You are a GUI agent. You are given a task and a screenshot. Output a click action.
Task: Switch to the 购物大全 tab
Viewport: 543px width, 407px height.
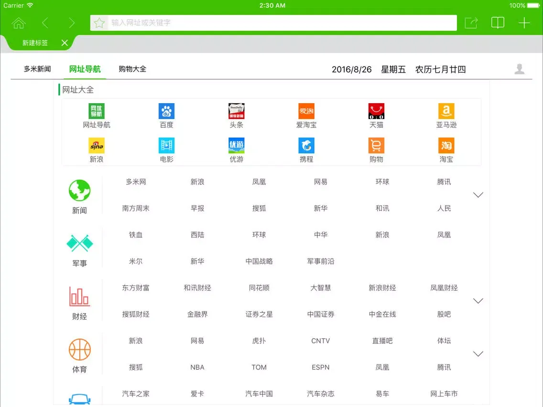[132, 69]
